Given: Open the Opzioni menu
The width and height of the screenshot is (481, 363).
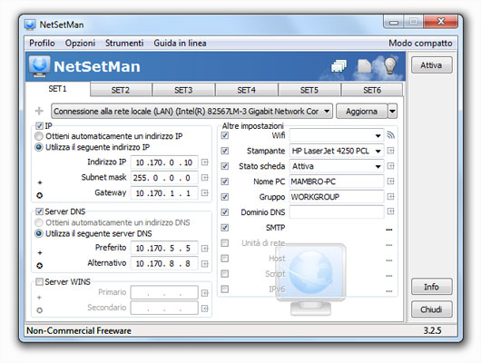Looking at the screenshot, I should (80, 43).
